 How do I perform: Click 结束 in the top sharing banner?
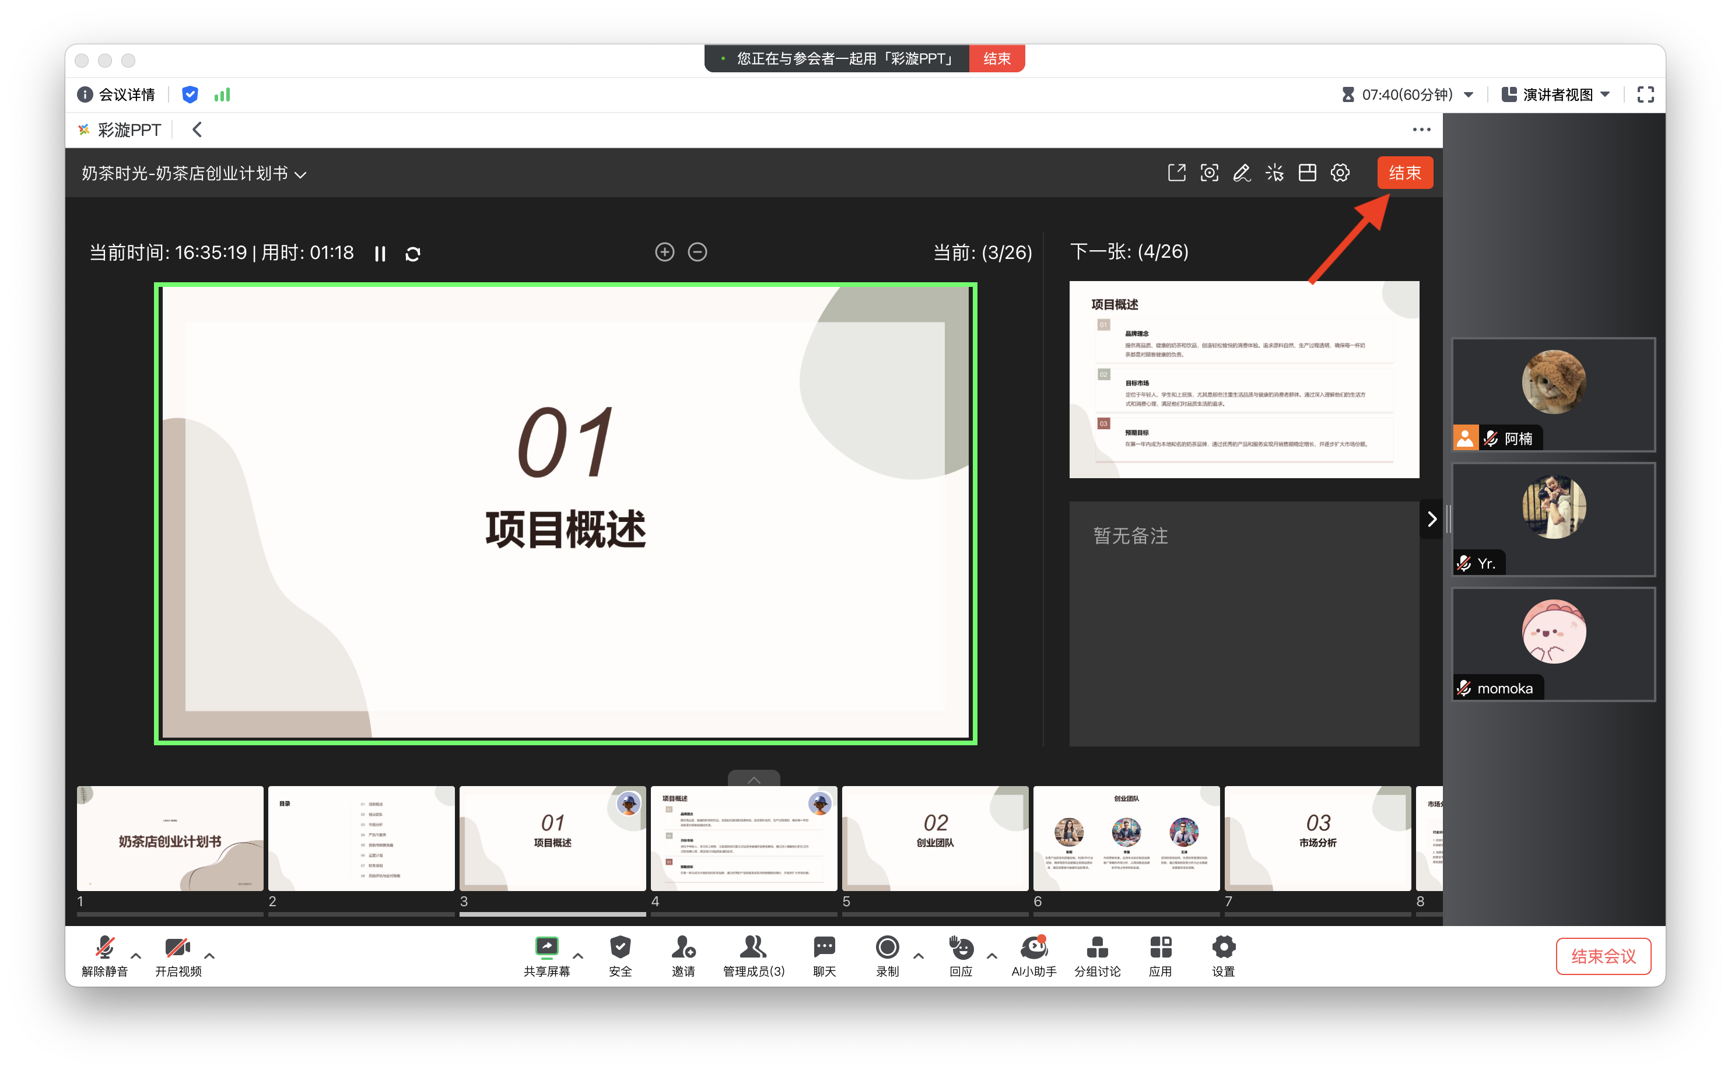point(997,58)
